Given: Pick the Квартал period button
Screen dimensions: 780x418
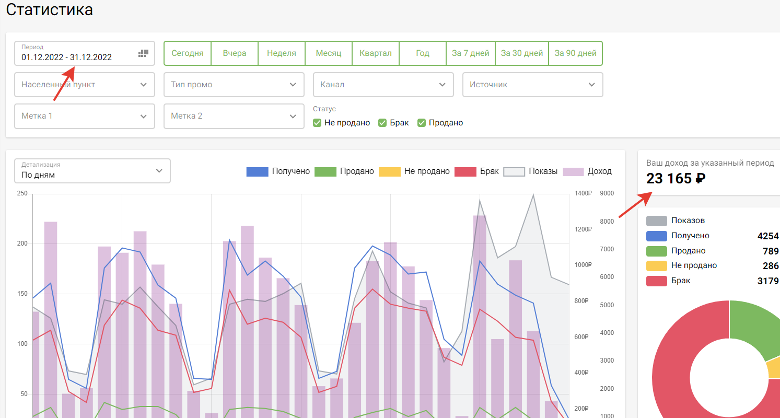Looking at the screenshot, I should (x=376, y=53).
